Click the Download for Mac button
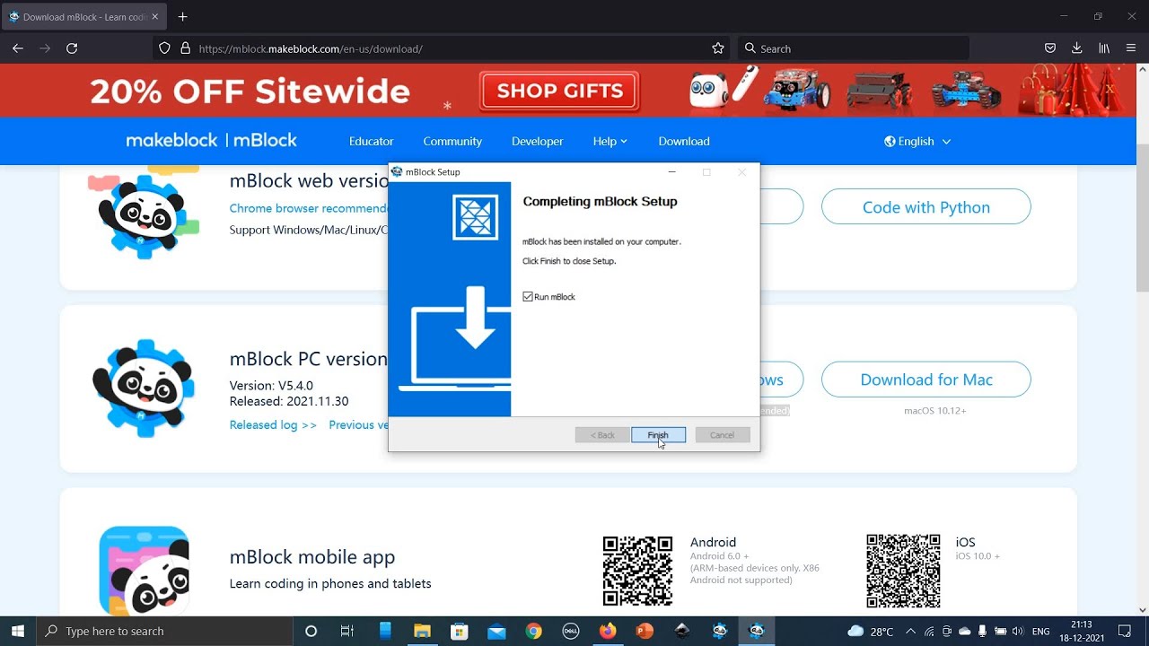 [x=926, y=380]
